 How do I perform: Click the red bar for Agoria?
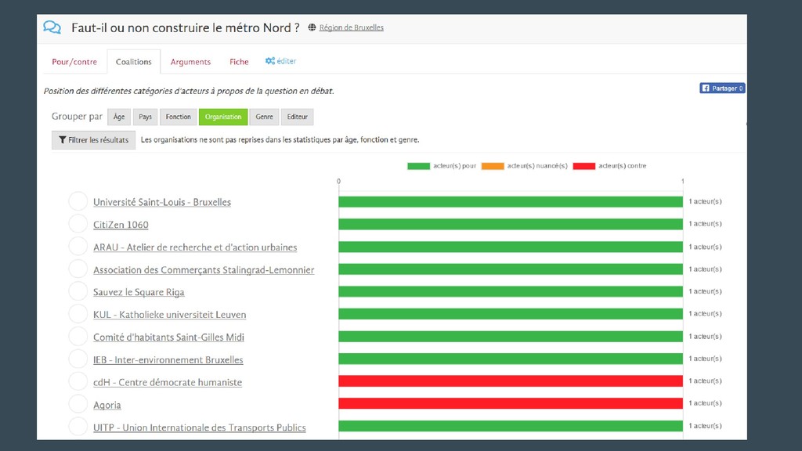511,403
